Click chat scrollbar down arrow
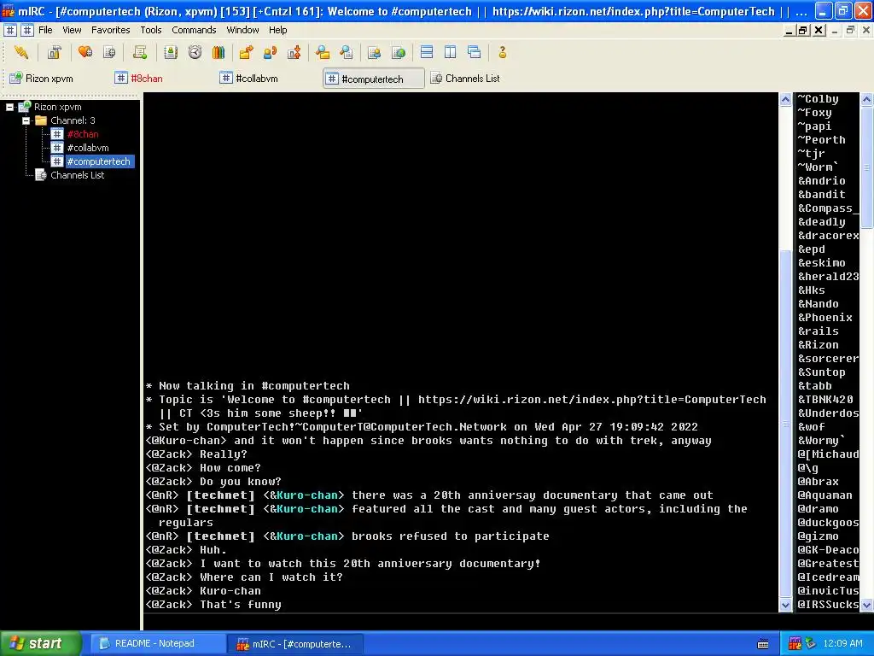Image resolution: width=874 pixels, height=656 pixels. [x=785, y=605]
